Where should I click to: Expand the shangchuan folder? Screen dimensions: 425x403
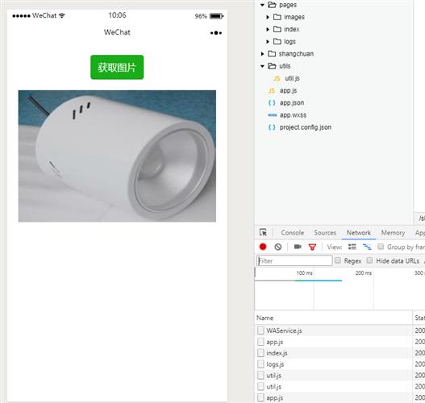262,54
